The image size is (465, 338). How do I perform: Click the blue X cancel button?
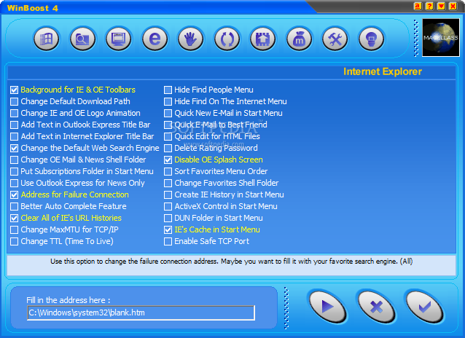[376, 307]
